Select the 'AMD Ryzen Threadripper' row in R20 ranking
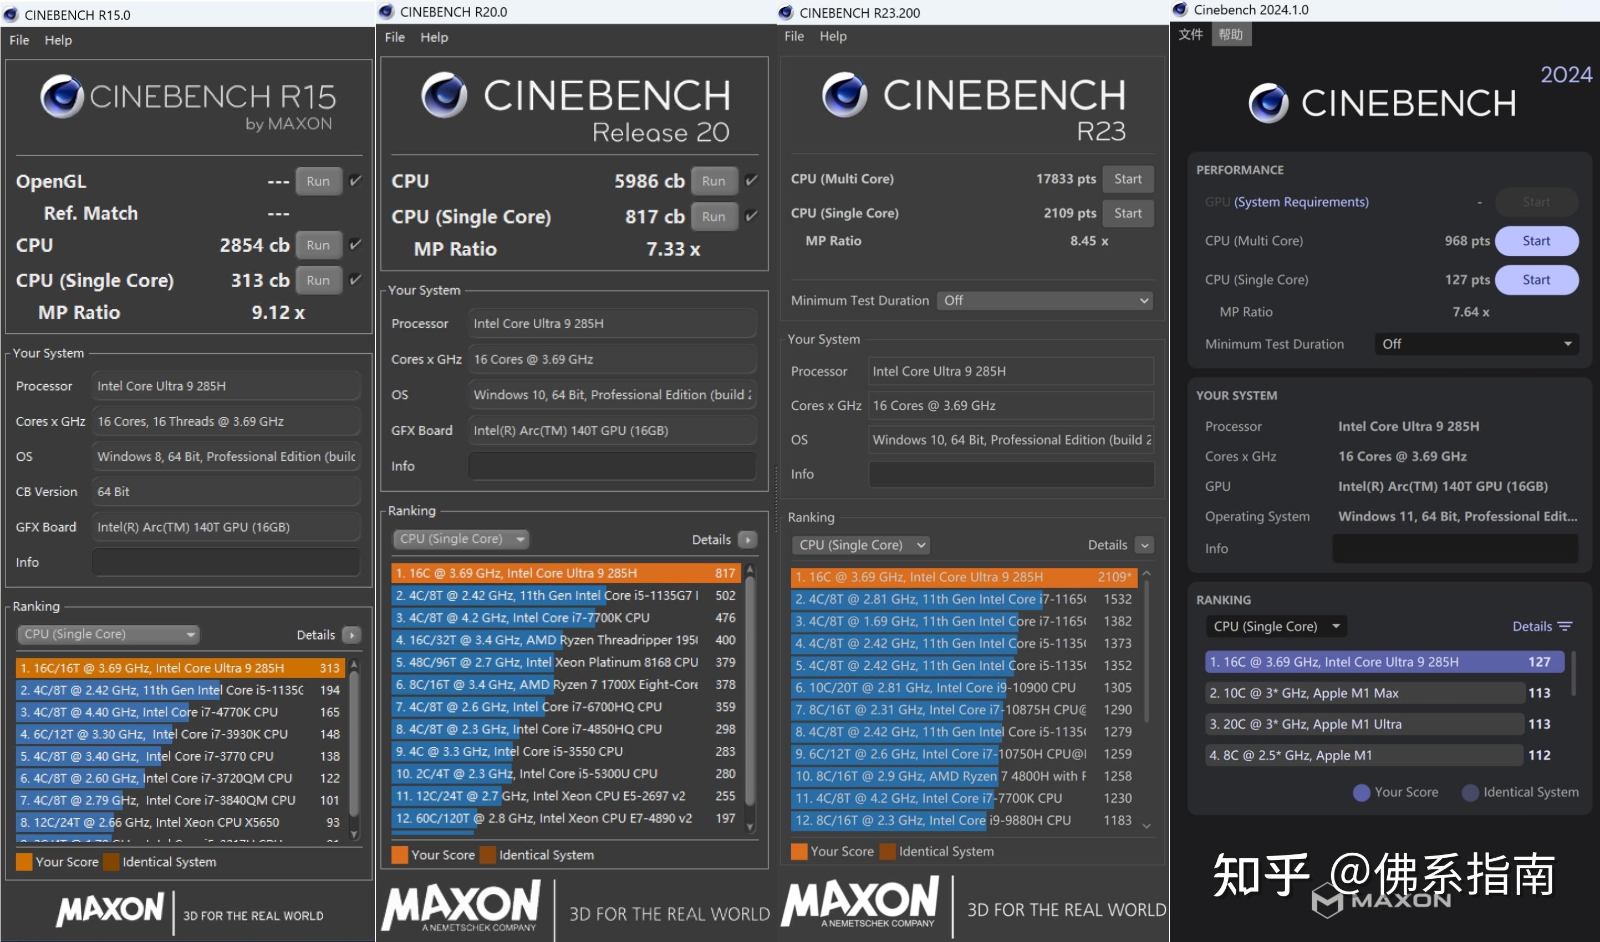 (x=565, y=640)
